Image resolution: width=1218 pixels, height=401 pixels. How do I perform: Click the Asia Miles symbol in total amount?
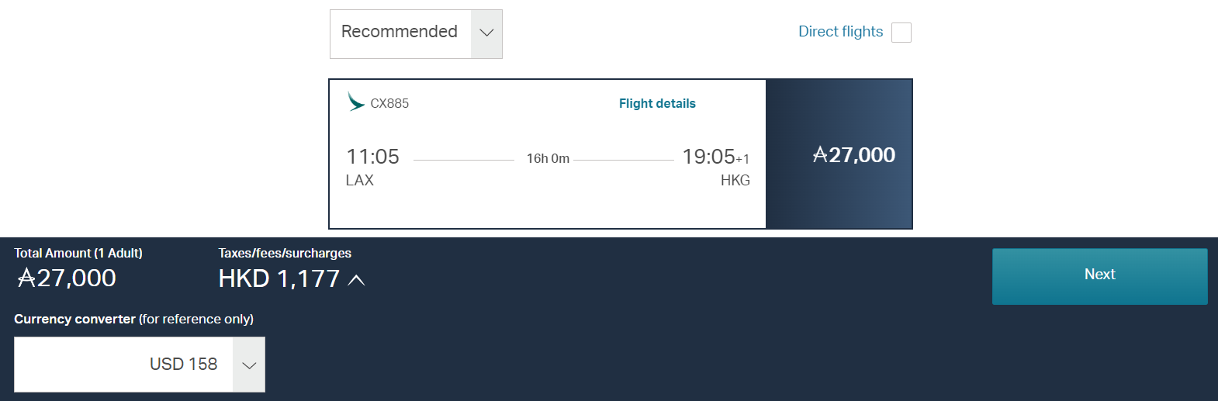click(x=26, y=278)
